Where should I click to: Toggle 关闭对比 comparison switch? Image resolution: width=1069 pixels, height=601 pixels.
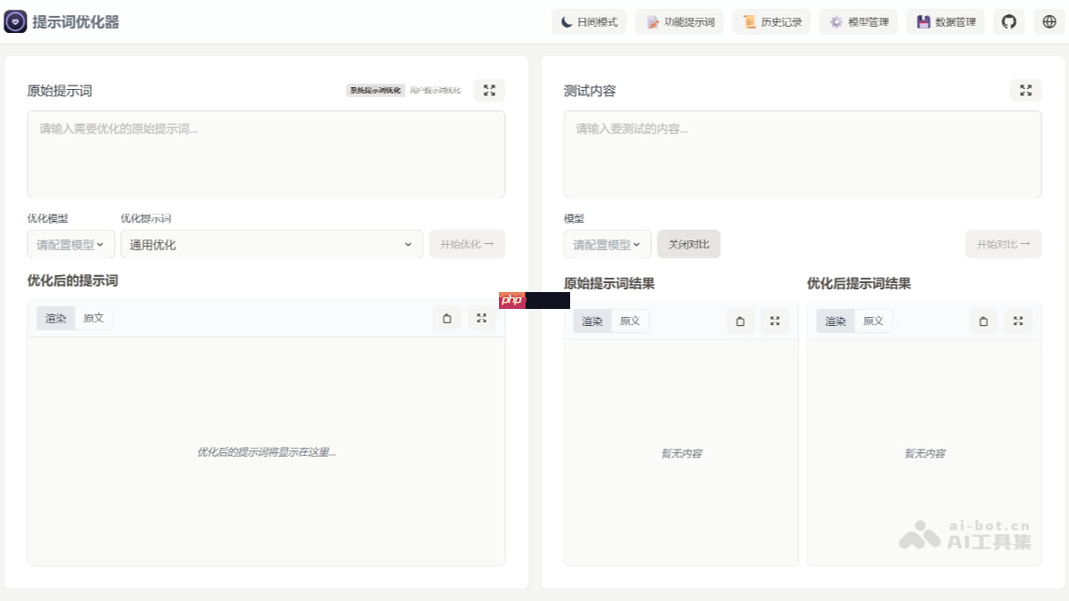click(689, 243)
